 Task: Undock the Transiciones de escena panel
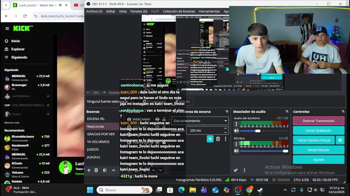coord(227,112)
